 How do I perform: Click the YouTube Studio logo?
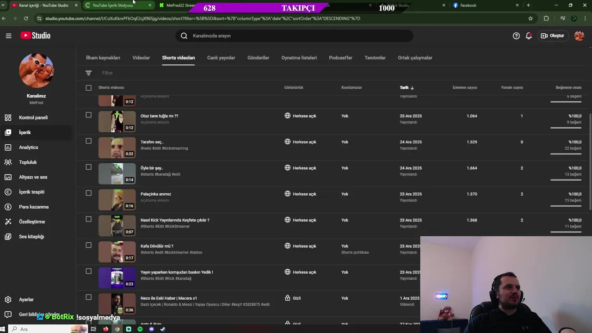35,36
